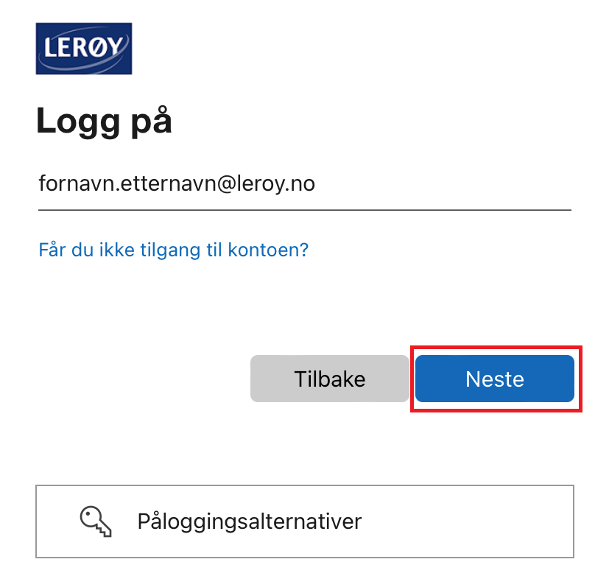Click the gray Tilbake button
609x562 pixels.
point(330,379)
